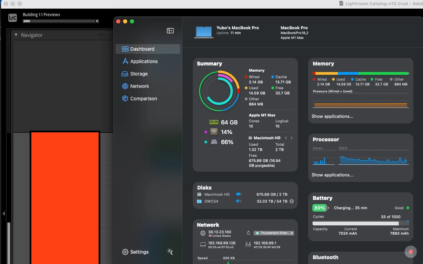Click the Lightroom Building Previews progress bar
This screenshot has height=264, width=423.
59,21
